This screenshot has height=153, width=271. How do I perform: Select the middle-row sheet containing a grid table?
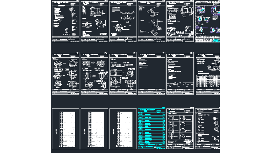(208, 74)
